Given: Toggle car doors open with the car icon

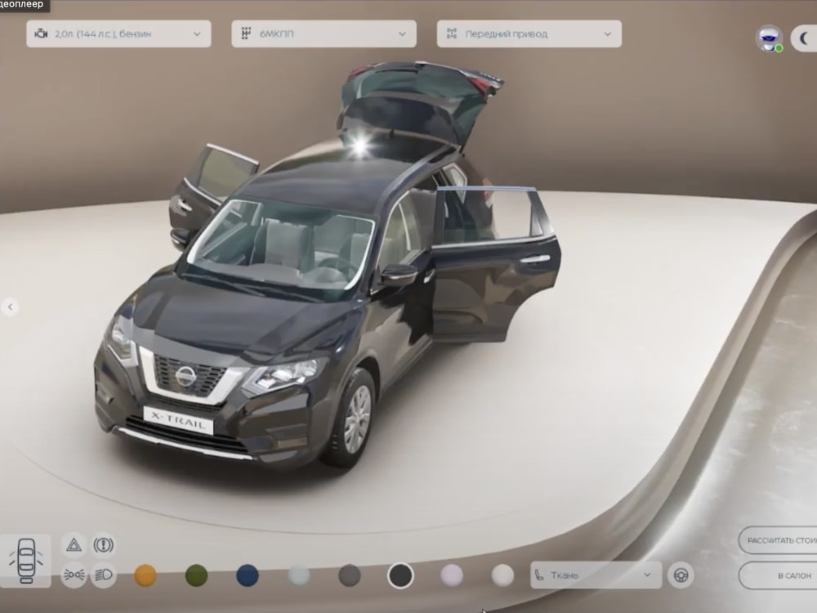Looking at the screenshot, I should point(26,561).
